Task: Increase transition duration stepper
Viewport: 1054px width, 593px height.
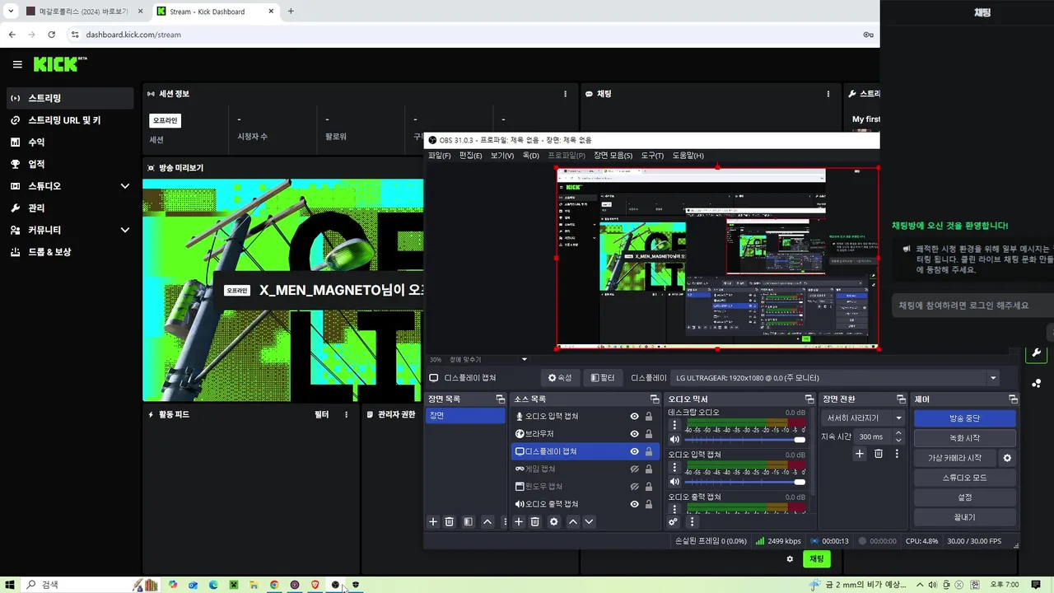Action: pyautogui.click(x=898, y=433)
